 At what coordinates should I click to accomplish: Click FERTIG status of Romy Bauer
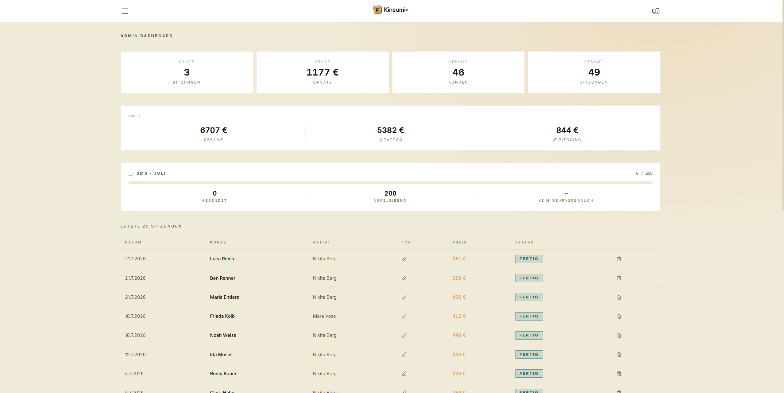(x=529, y=374)
